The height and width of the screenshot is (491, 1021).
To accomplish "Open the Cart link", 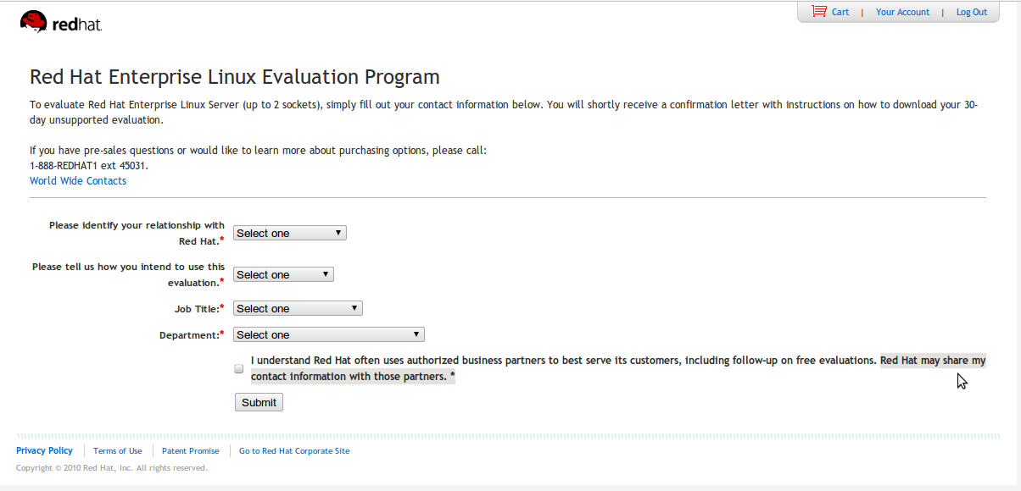I will click(x=840, y=12).
